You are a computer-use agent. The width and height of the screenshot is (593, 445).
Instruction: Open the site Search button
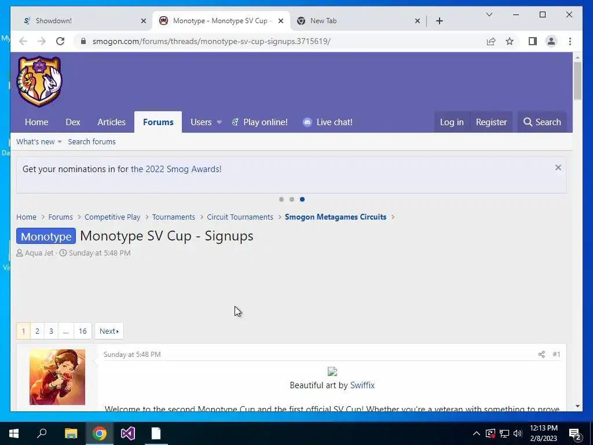click(542, 122)
